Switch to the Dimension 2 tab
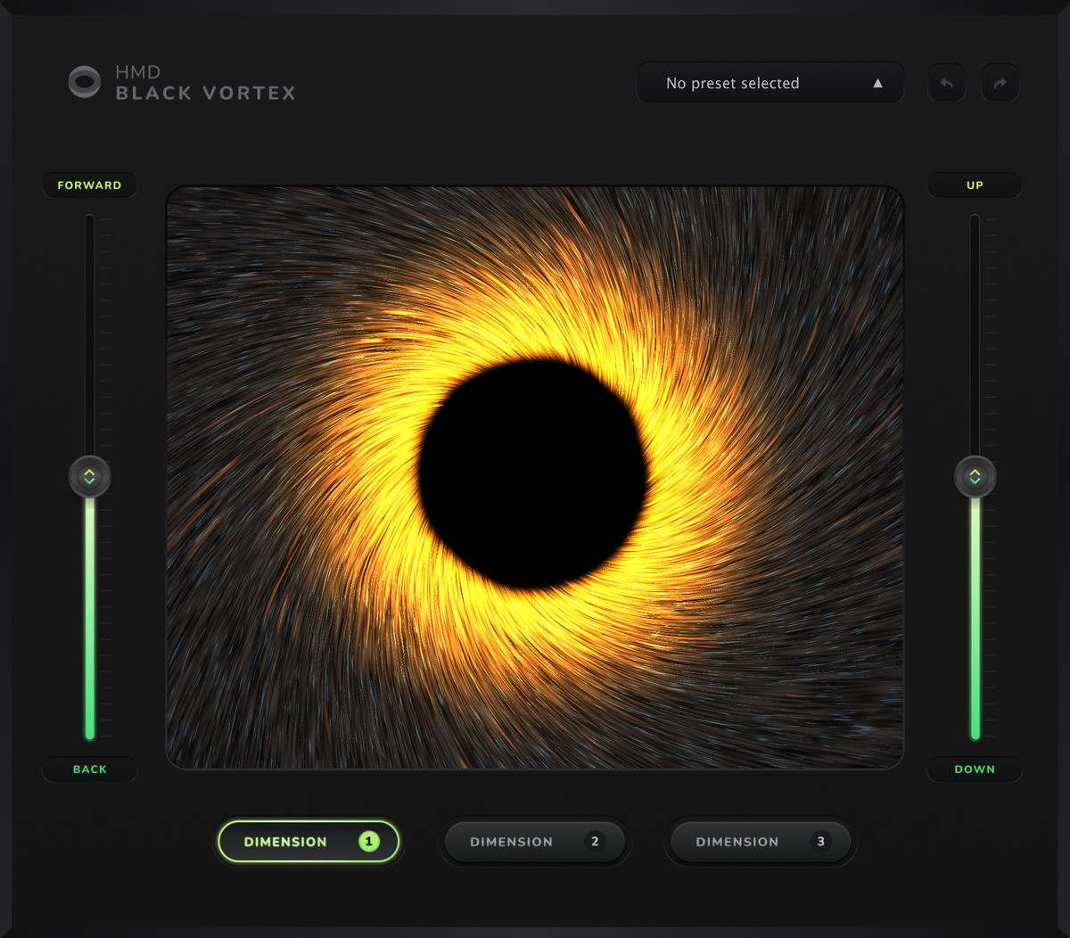The image size is (1070, 938). click(534, 842)
